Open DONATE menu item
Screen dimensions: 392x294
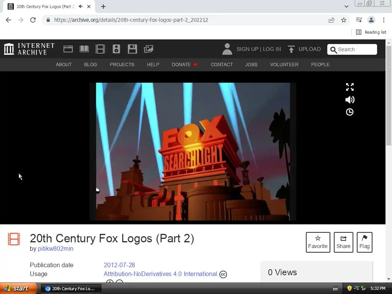[x=185, y=64]
